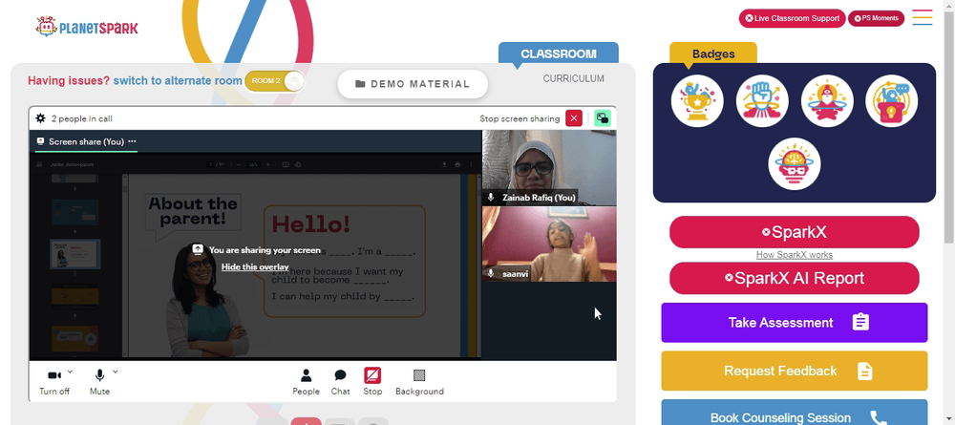Turn off the camera

click(54, 380)
